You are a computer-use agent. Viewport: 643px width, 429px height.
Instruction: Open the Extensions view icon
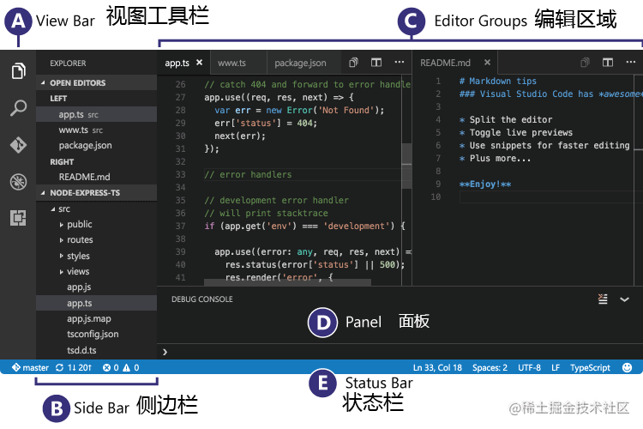(x=18, y=218)
